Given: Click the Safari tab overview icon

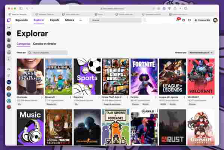Looking at the screenshot, I should point(185,9).
